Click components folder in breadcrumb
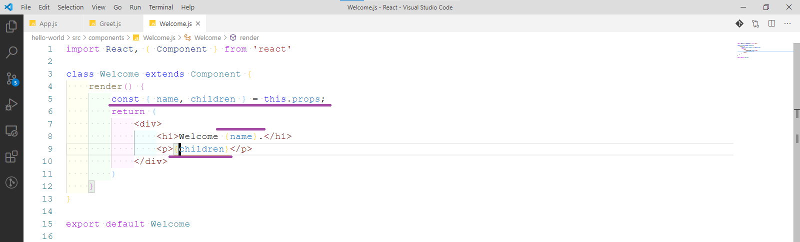Screen dimensions: 800x242 point(106,37)
